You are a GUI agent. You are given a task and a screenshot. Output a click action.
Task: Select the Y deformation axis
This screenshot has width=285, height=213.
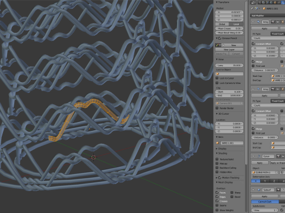(x=265, y=181)
